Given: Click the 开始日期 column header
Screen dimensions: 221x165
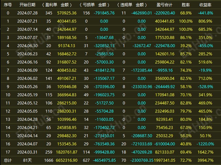Looking at the screenshot, I should 27,5.
